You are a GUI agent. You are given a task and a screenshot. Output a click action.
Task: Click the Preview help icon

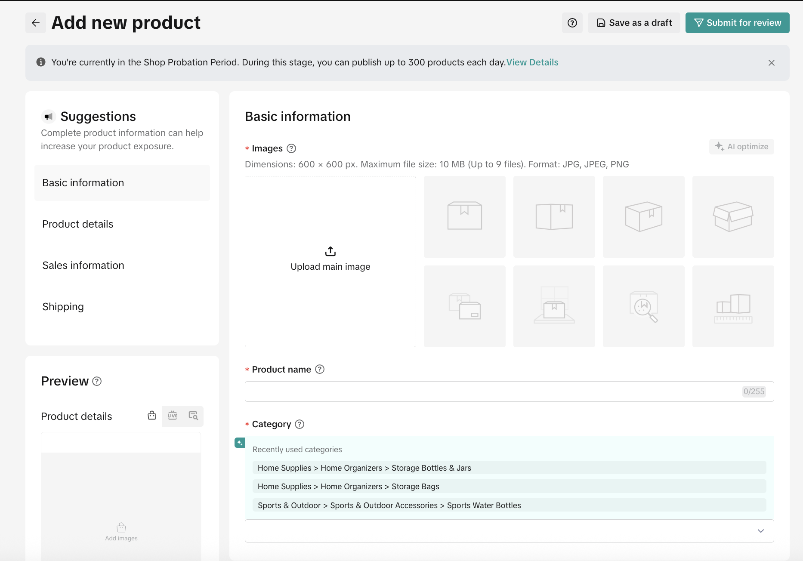click(x=97, y=381)
